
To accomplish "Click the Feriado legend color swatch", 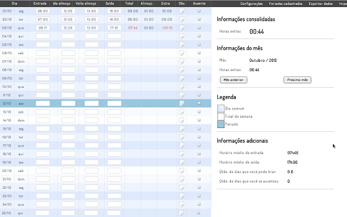I will coord(220,125).
